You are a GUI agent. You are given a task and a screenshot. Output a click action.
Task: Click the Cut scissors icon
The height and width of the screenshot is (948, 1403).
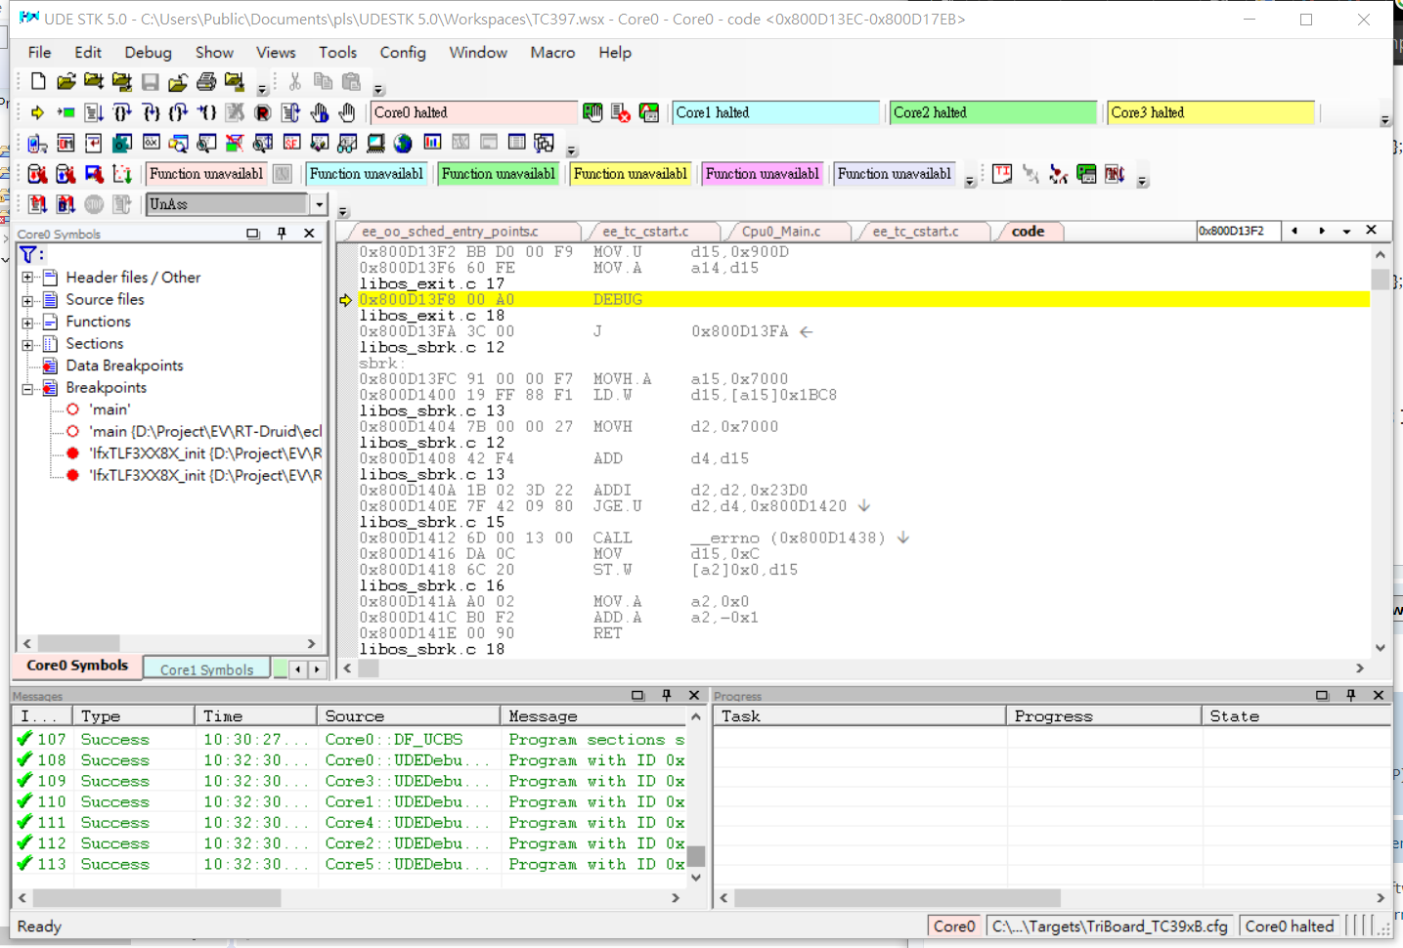coord(295,82)
